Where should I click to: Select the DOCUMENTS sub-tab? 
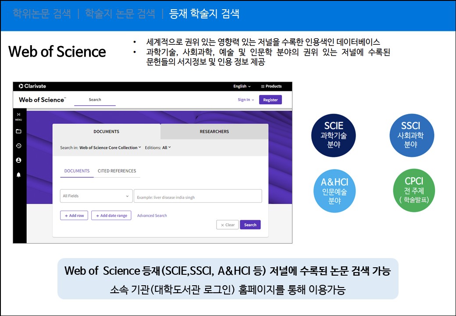[x=77, y=171]
